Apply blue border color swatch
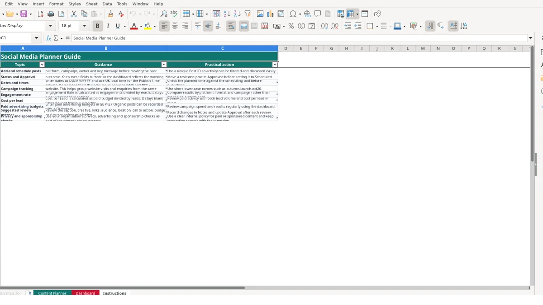The width and height of the screenshot is (543, 305). (397, 26)
